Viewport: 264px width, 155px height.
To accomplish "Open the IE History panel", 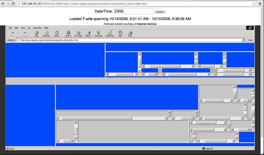I will (x=88, y=34).
